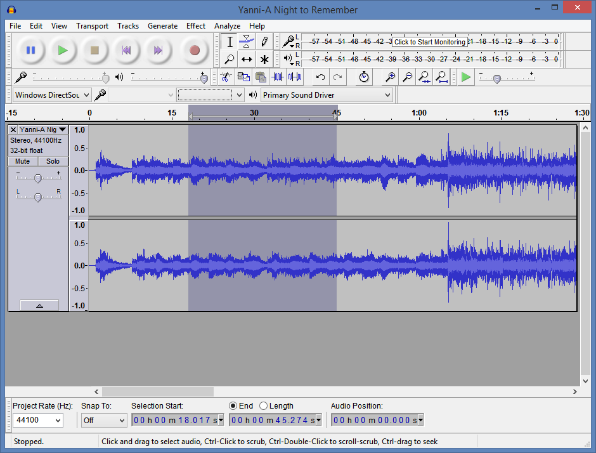Image resolution: width=596 pixels, height=453 pixels.
Task: Open the Windows DirectSound host dropdown
Action: [x=52, y=95]
